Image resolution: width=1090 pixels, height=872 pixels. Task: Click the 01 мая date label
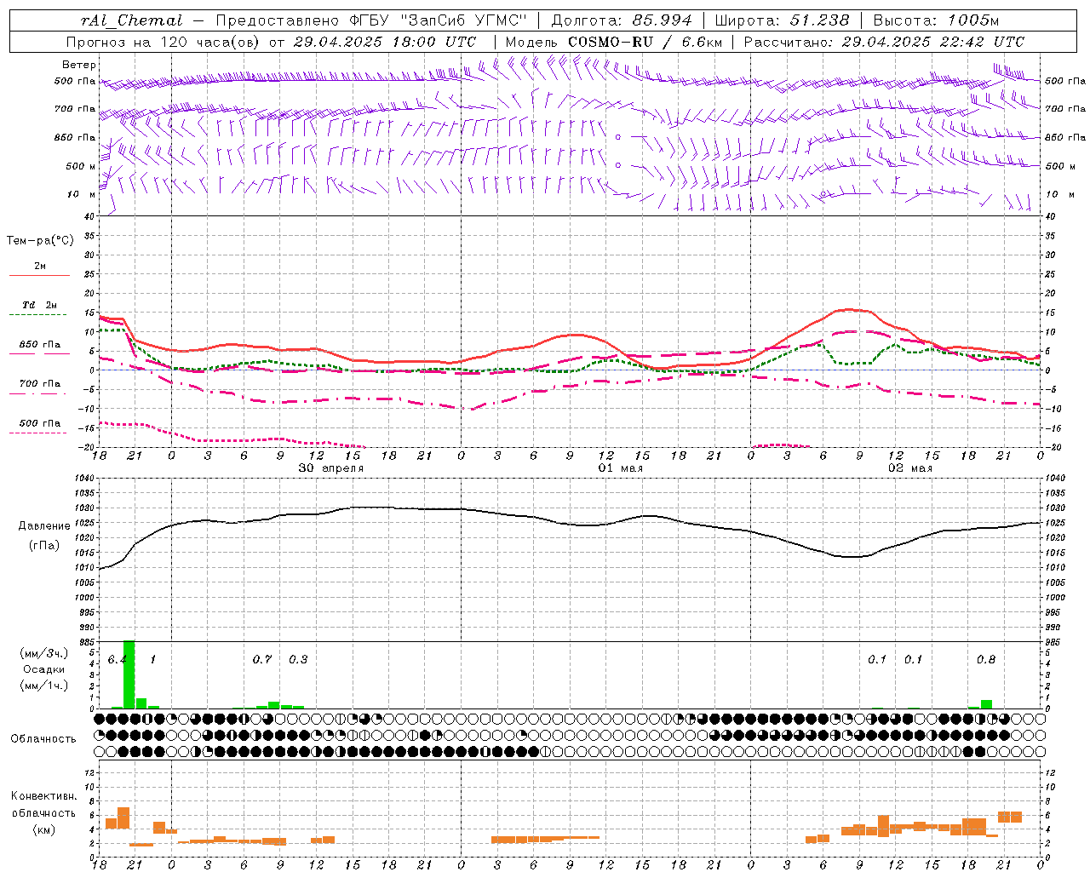coord(620,468)
